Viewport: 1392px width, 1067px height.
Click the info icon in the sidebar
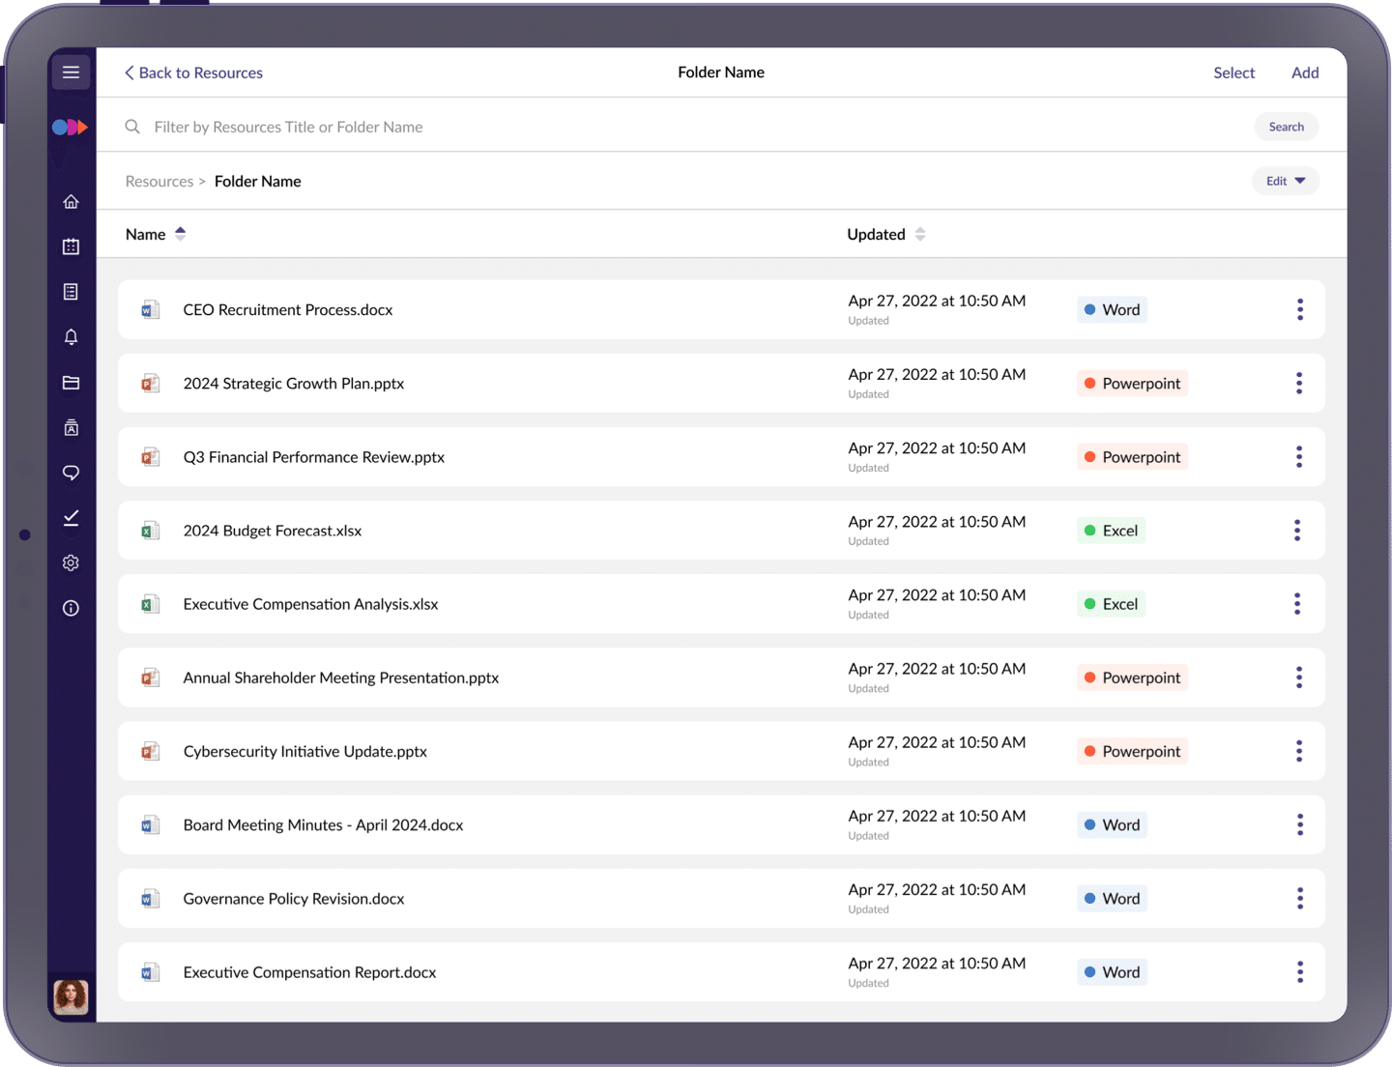[x=71, y=608]
